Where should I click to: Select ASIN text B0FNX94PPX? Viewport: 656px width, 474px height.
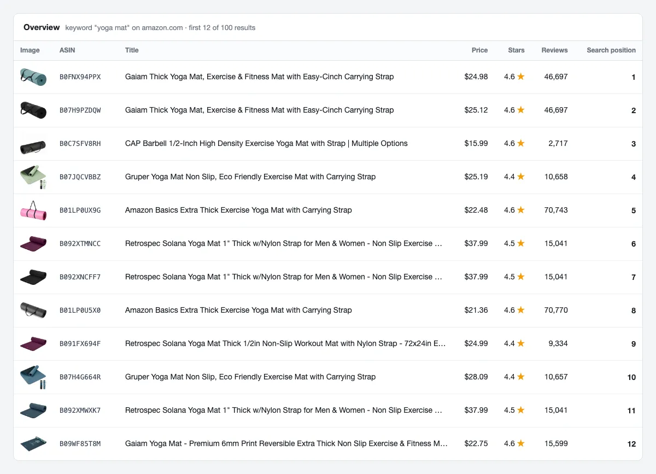click(80, 77)
